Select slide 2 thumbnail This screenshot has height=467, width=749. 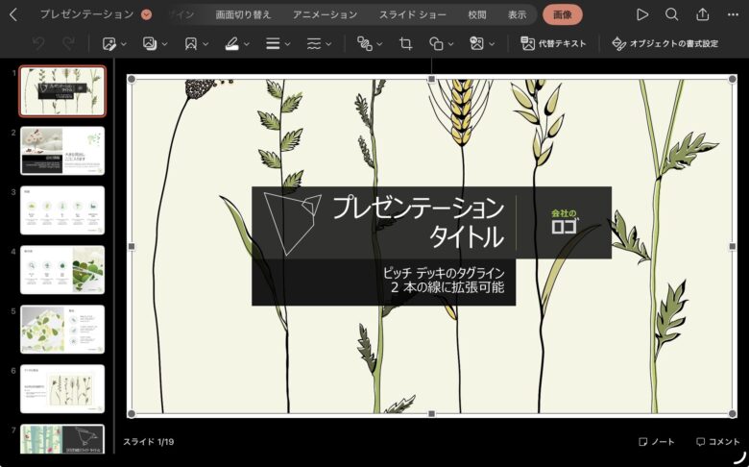pos(62,151)
